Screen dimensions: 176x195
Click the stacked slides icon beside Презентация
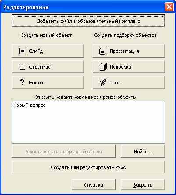point(103,51)
